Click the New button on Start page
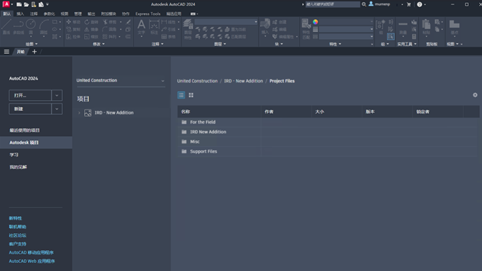 point(30,109)
